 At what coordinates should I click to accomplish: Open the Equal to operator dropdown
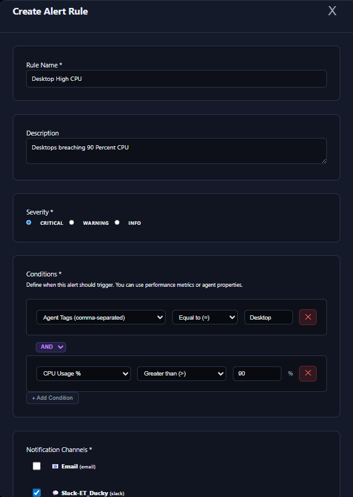[204, 317]
